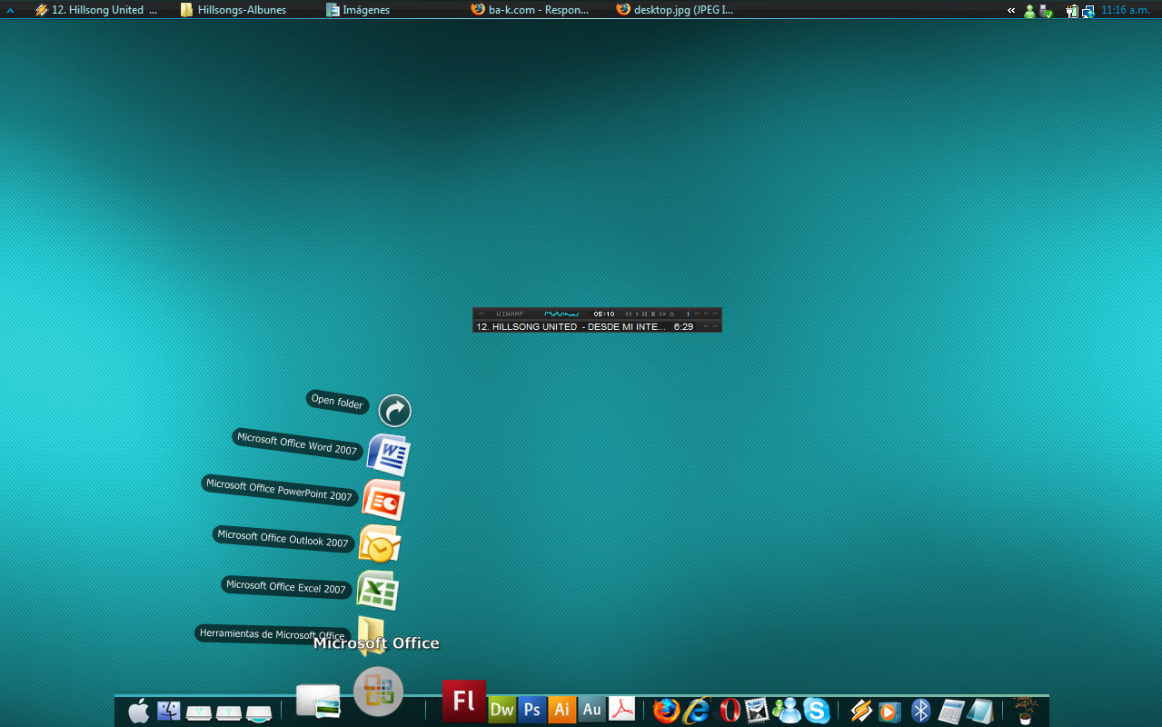The image size is (1162, 727).
Task: Skip to the next track in Winamp
Action: [x=663, y=314]
